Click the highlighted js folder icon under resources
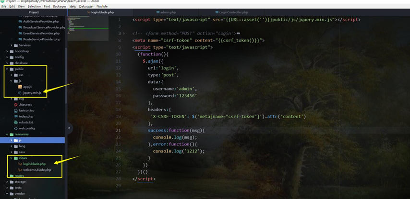The height and width of the screenshot is (199, 410). pyautogui.click(x=16, y=140)
